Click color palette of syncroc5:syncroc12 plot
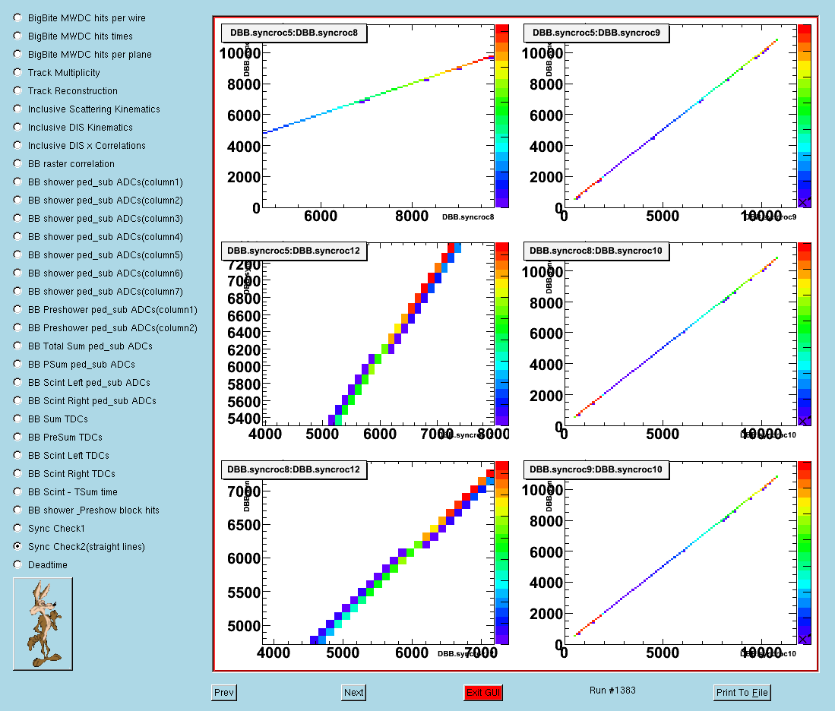The width and height of the screenshot is (835, 711). point(501,334)
